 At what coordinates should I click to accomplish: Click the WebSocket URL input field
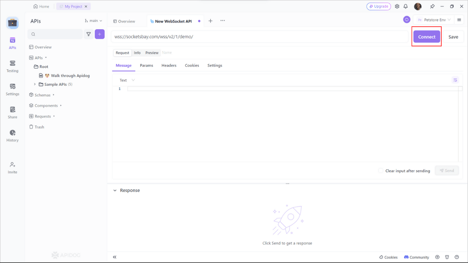tap(260, 37)
